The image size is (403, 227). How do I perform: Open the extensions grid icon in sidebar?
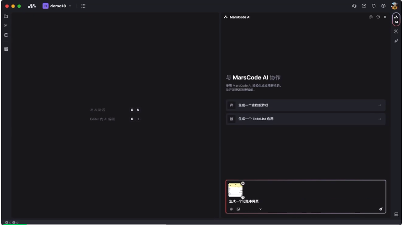(6, 49)
